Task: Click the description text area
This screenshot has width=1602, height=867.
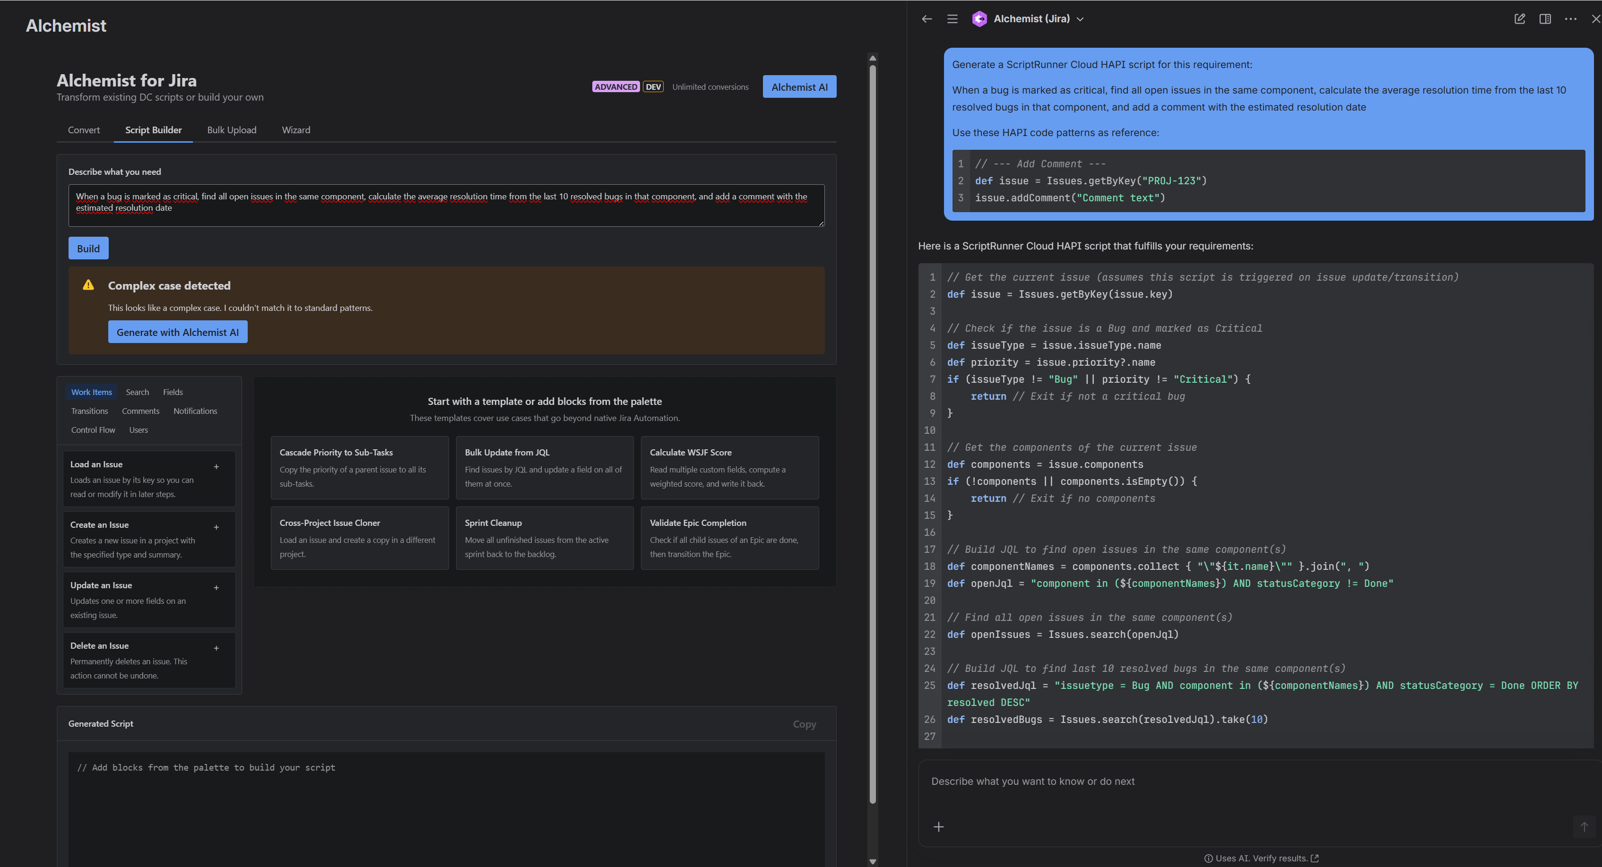Action: tap(447, 205)
